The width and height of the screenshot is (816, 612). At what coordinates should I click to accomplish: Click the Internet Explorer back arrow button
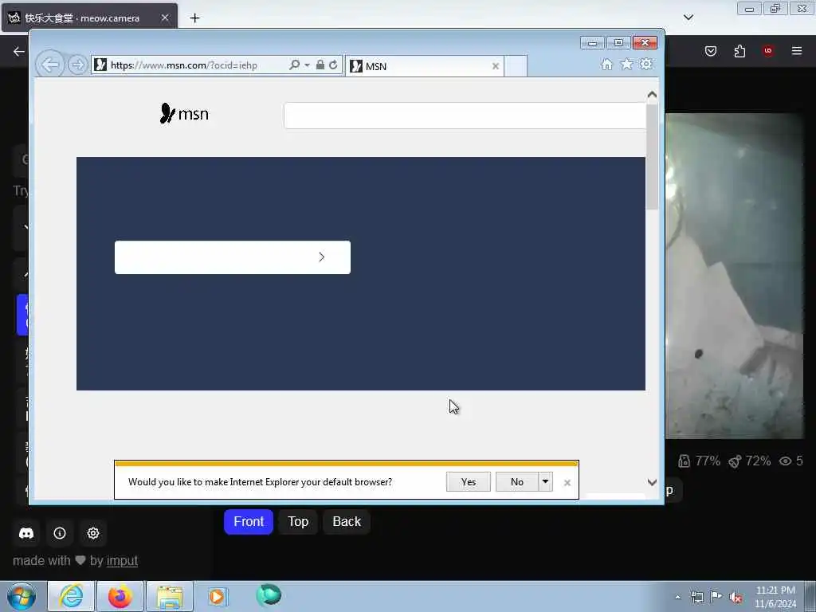coord(50,65)
